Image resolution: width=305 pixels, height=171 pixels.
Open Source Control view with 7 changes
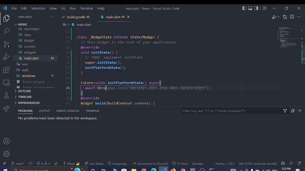pos(6,44)
